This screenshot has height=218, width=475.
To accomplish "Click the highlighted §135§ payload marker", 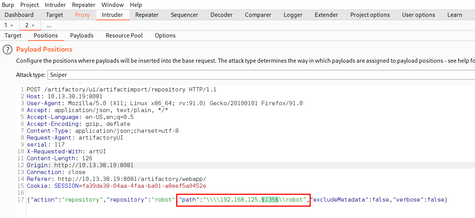I will [x=270, y=200].
